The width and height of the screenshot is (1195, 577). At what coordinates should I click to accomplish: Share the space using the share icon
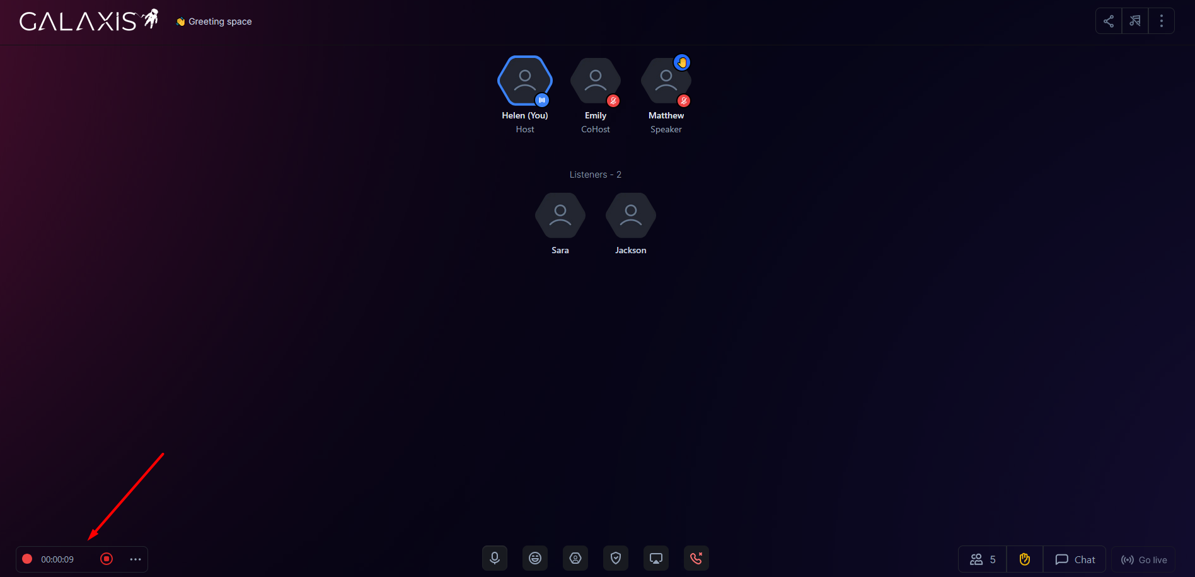pos(1108,21)
